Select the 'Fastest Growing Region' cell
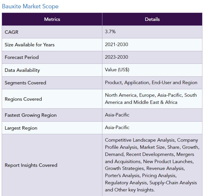This screenshot has width=205, height=196. (x=52, y=115)
